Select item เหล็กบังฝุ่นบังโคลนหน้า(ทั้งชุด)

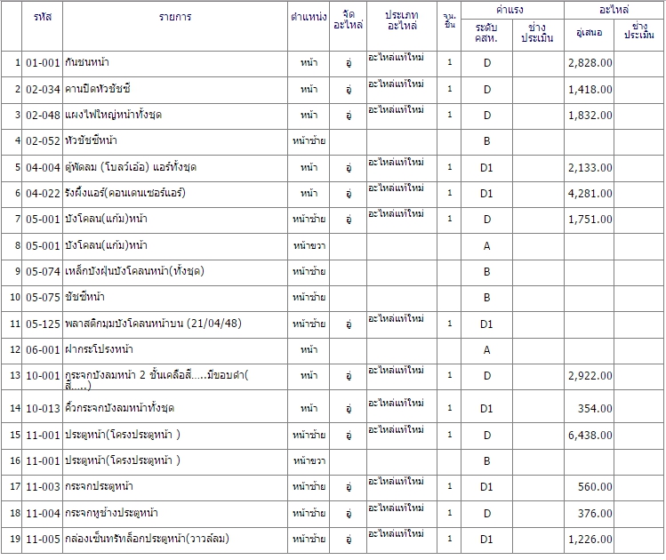[x=134, y=271]
